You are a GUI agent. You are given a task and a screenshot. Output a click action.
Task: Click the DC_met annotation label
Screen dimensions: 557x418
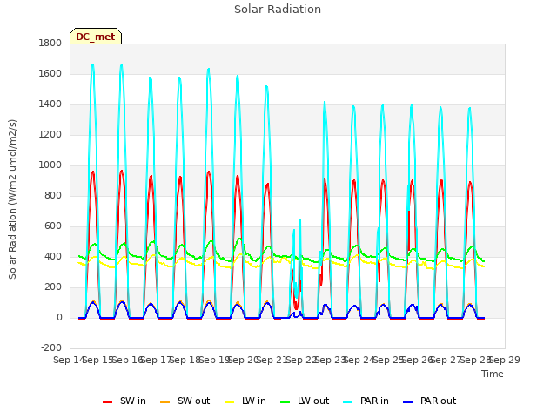[96, 37]
